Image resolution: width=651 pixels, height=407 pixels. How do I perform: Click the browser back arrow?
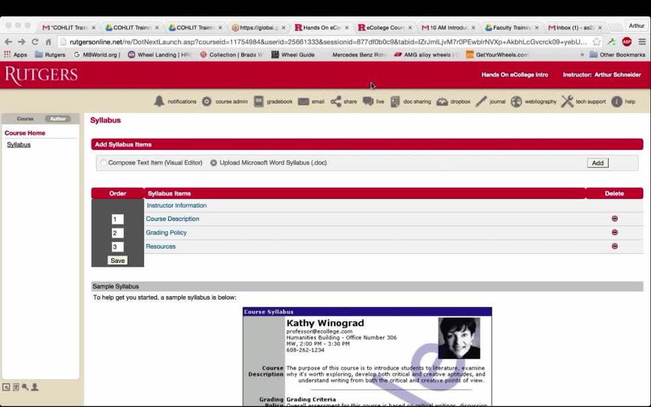click(8, 42)
